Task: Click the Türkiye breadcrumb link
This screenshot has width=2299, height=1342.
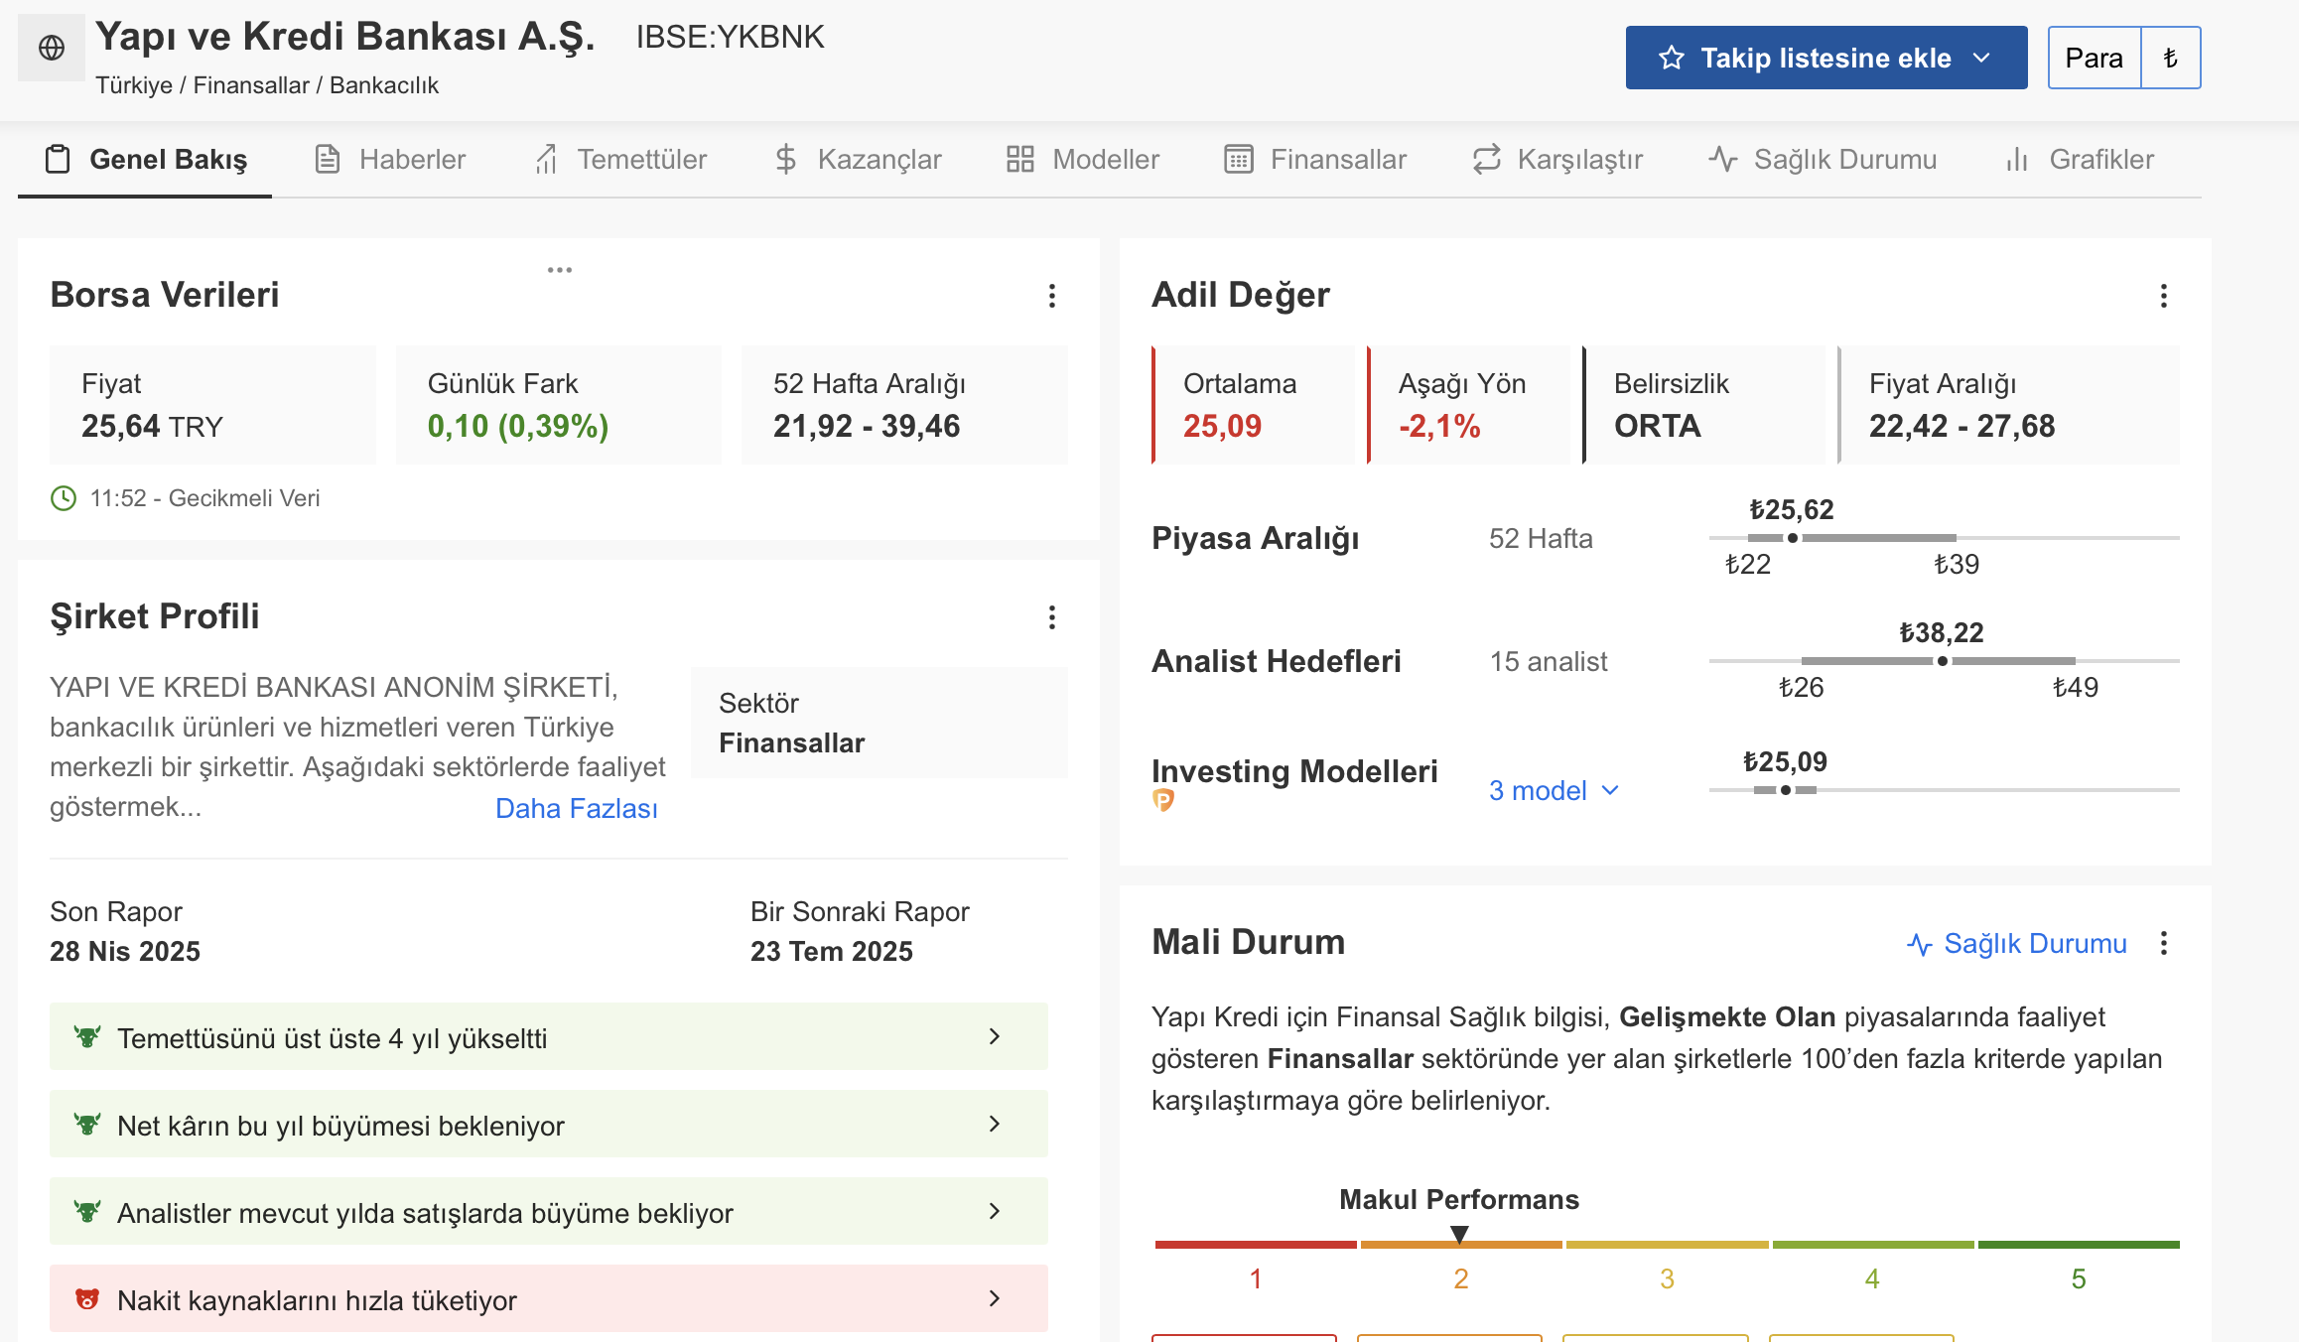Action: (134, 85)
